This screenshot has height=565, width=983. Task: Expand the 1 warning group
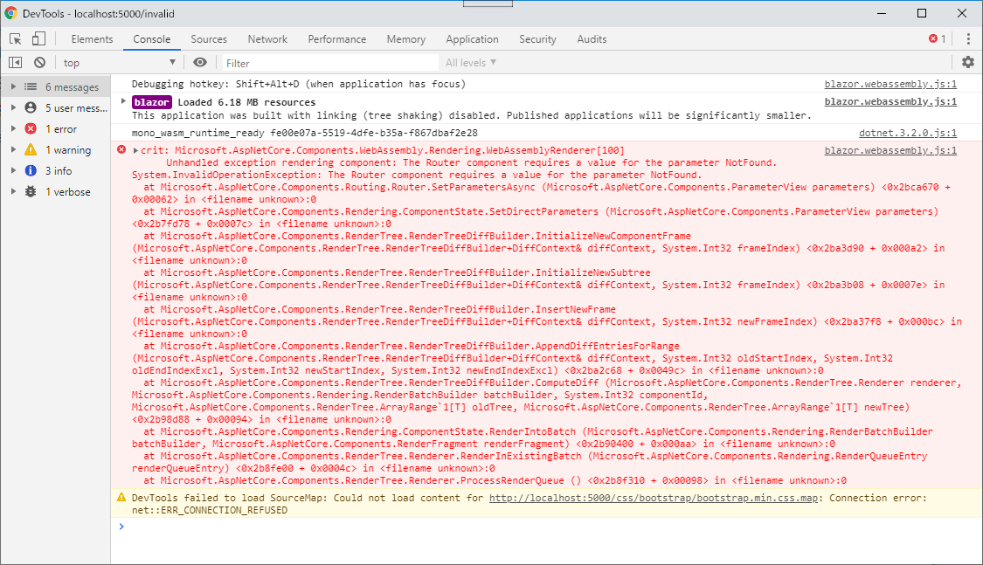coord(13,149)
